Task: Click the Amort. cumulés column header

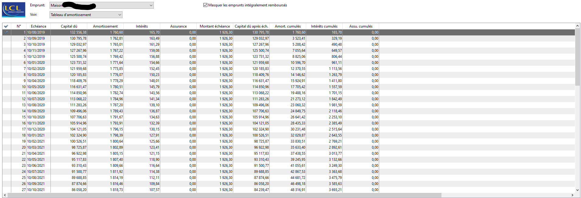Action: click(x=288, y=26)
